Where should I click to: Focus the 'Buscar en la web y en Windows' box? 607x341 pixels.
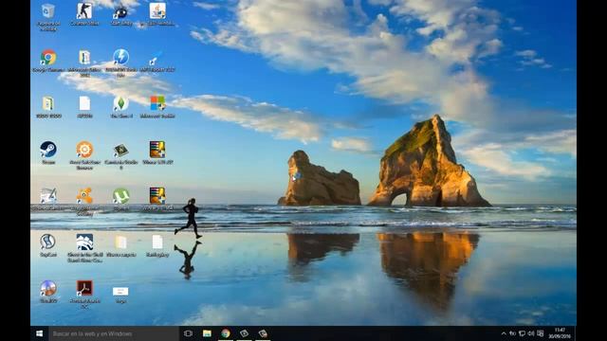point(114,333)
